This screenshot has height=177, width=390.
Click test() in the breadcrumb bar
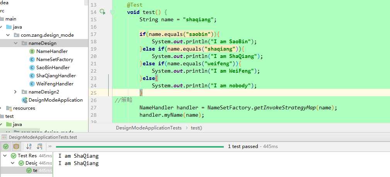click(x=196, y=128)
